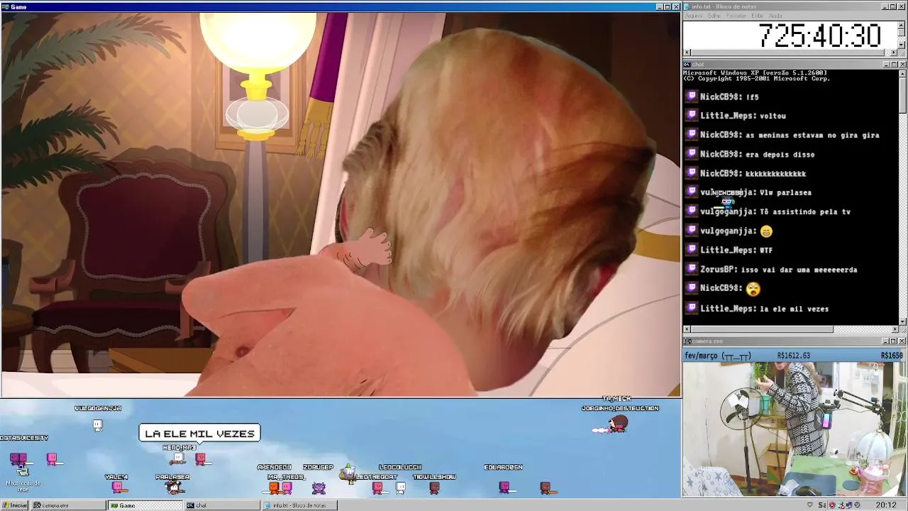Click Notepad scroll up arrow
This screenshot has height=511, width=908.
pos(902,25)
